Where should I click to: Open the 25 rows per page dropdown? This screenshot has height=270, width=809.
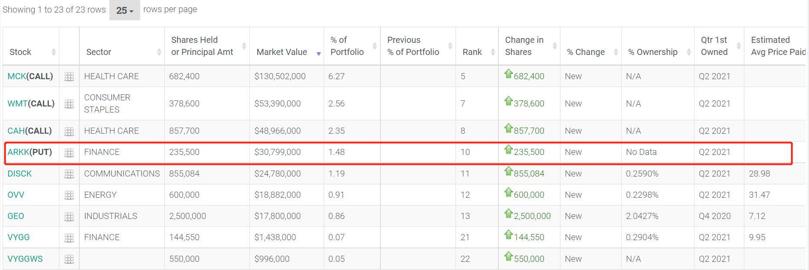point(124,10)
